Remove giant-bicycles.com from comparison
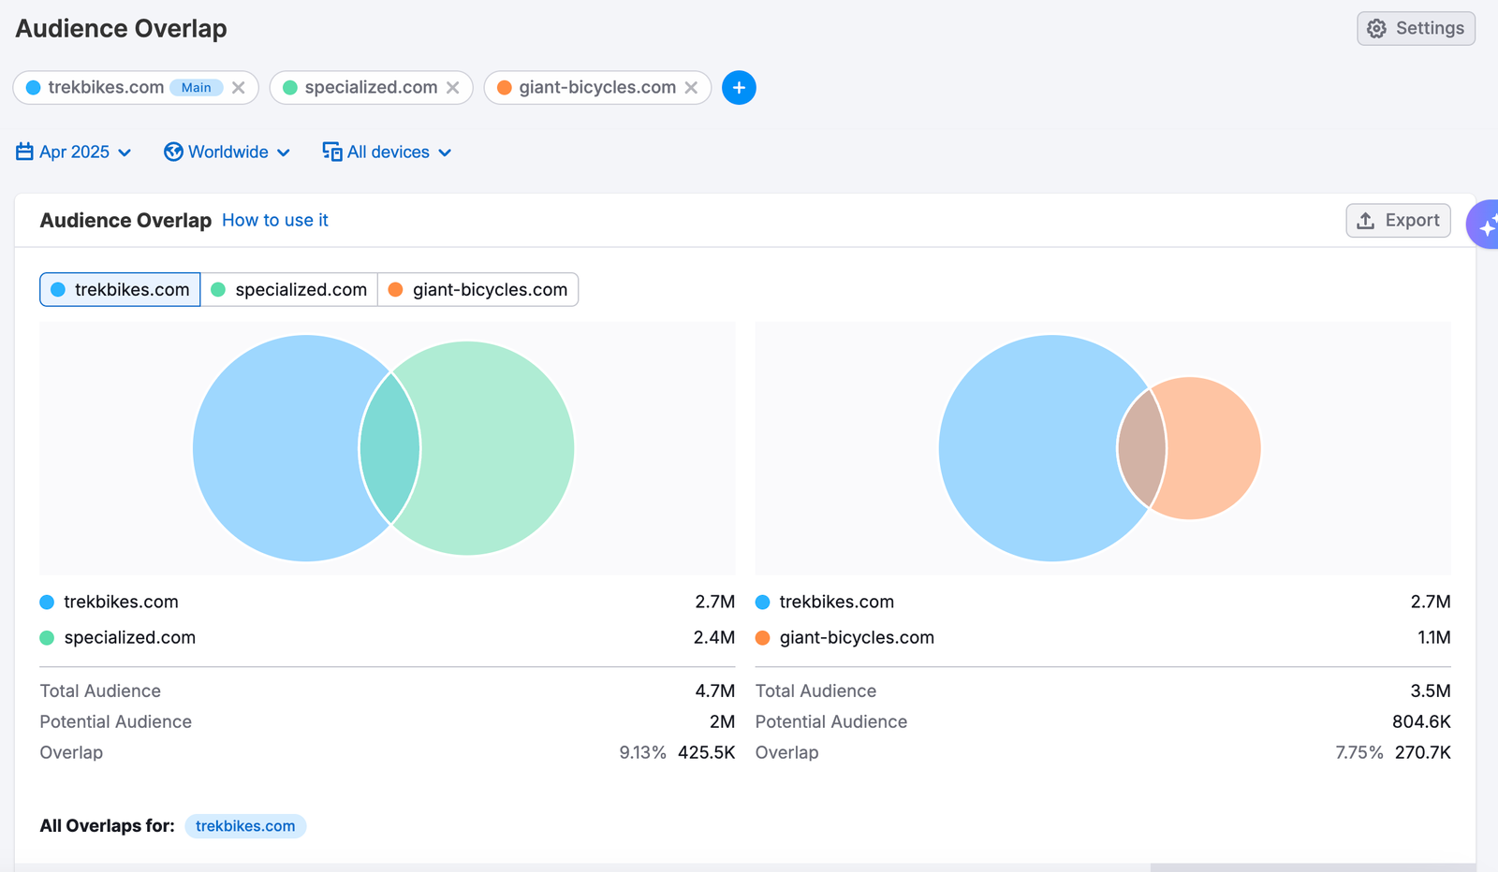1498x872 pixels. [x=691, y=88]
